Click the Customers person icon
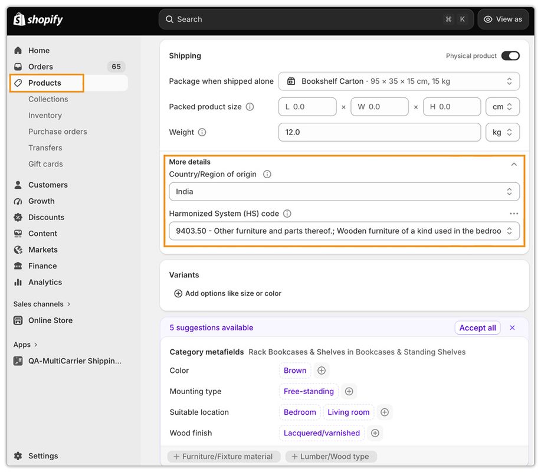 point(18,185)
